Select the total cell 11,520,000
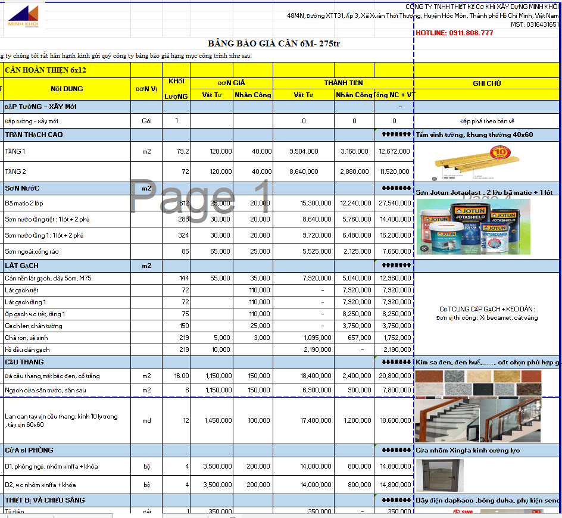Viewport: 562px width, 518px height. [x=394, y=171]
